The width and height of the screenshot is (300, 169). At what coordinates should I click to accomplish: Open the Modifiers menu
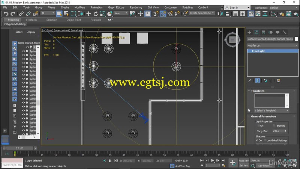pos(79,8)
